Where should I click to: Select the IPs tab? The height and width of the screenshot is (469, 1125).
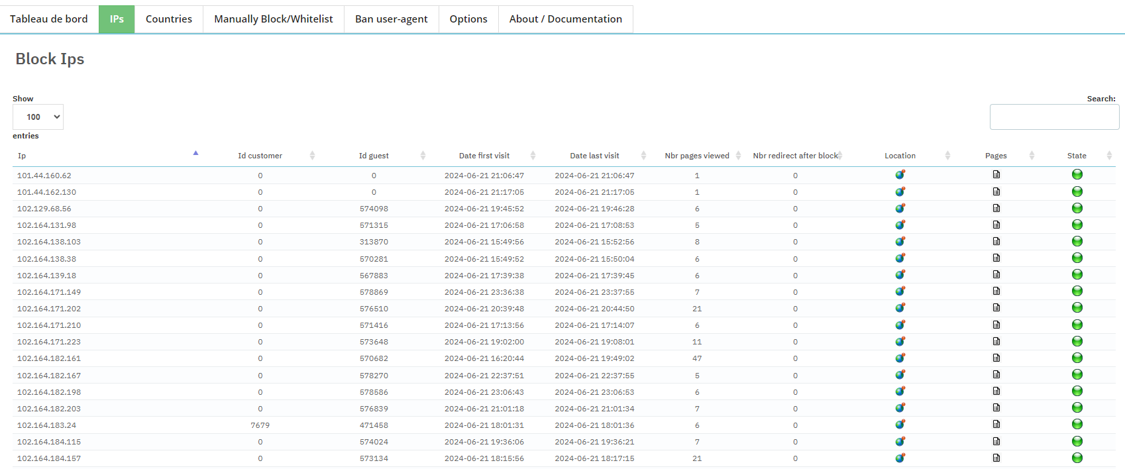click(x=117, y=19)
